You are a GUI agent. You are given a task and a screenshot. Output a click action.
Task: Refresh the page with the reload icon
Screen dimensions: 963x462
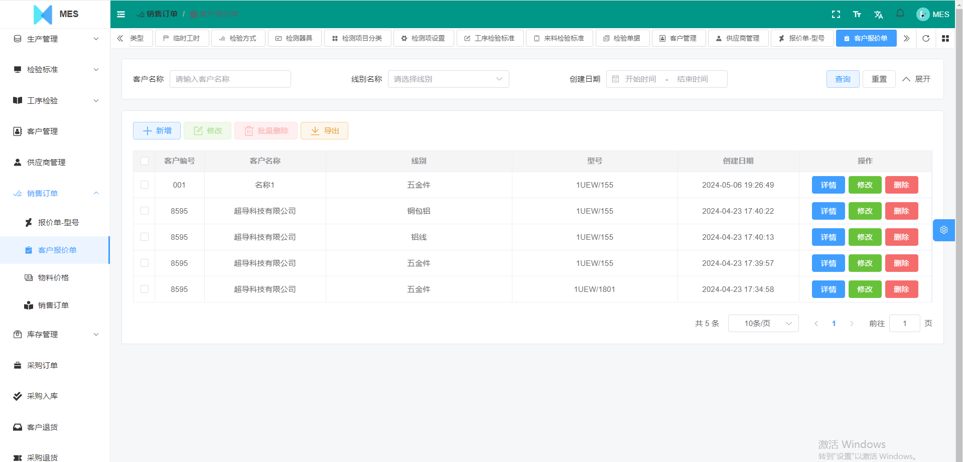[x=925, y=38]
